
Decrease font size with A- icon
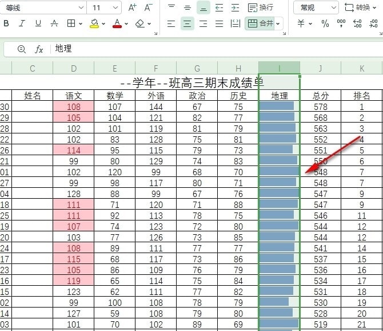[x=148, y=7]
